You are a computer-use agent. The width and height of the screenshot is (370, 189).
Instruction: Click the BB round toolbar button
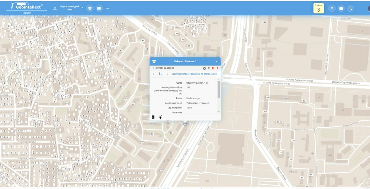coord(99,8)
